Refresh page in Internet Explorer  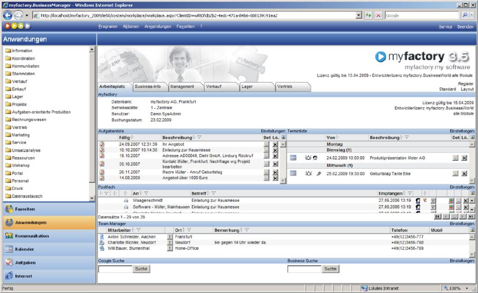pyautogui.click(x=368, y=15)
